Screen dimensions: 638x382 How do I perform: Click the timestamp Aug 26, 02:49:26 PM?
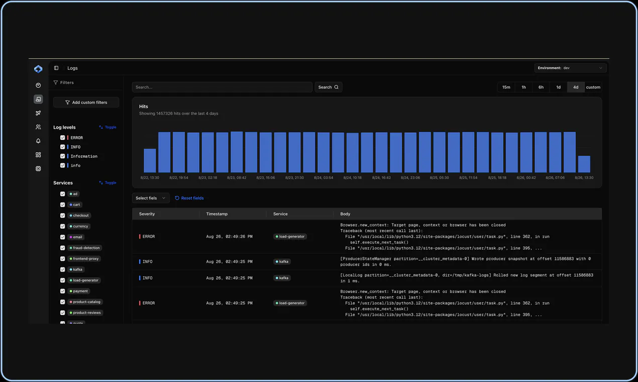pyautogui.click(x=230, y=236)
